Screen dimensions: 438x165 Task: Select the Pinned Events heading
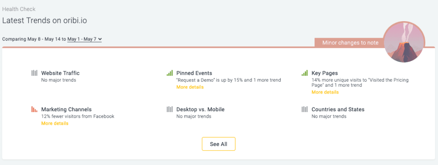pos(194,73)
